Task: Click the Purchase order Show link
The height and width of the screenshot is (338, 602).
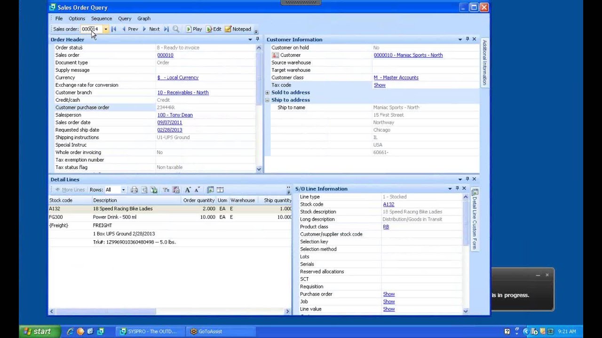Action: [x=388, y=294]
